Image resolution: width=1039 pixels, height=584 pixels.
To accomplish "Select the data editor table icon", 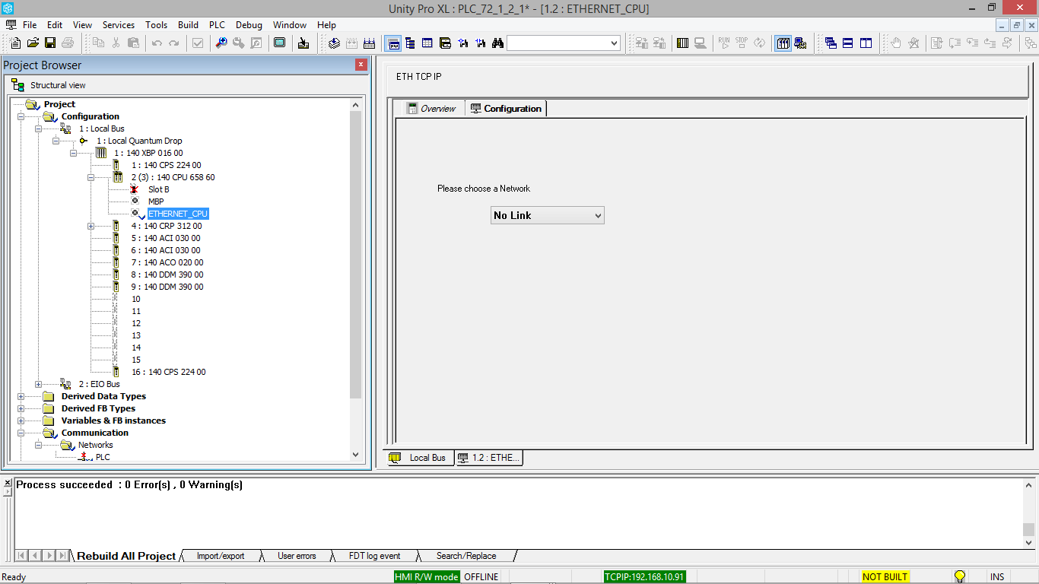I will coord(427,43).
